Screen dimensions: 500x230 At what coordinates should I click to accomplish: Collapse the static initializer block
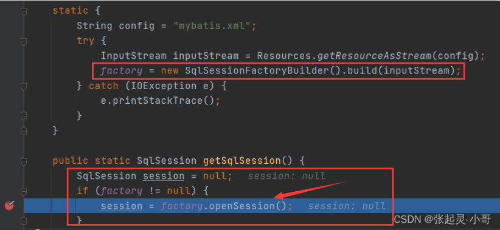tap(24, 11)
